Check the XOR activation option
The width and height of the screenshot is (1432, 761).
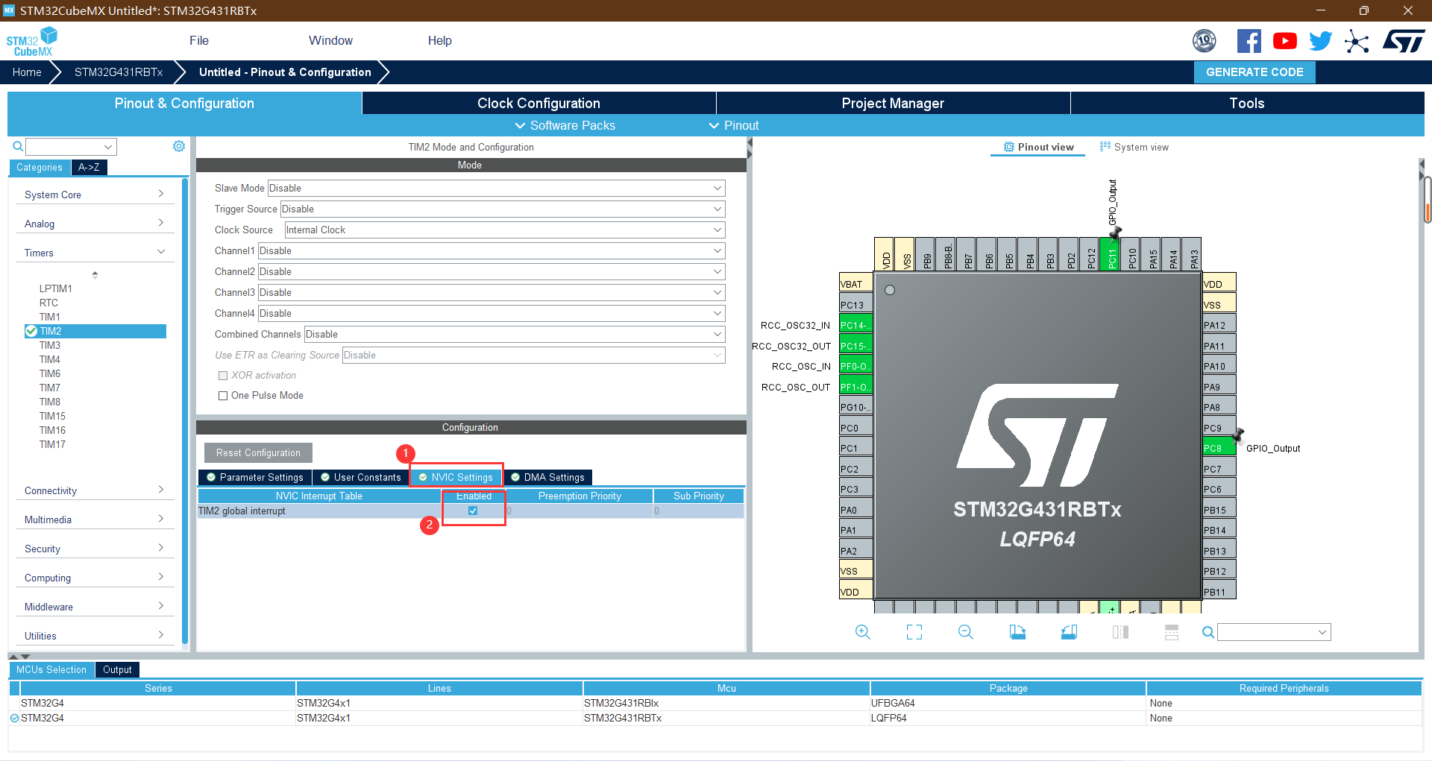(x=222, y=375)
